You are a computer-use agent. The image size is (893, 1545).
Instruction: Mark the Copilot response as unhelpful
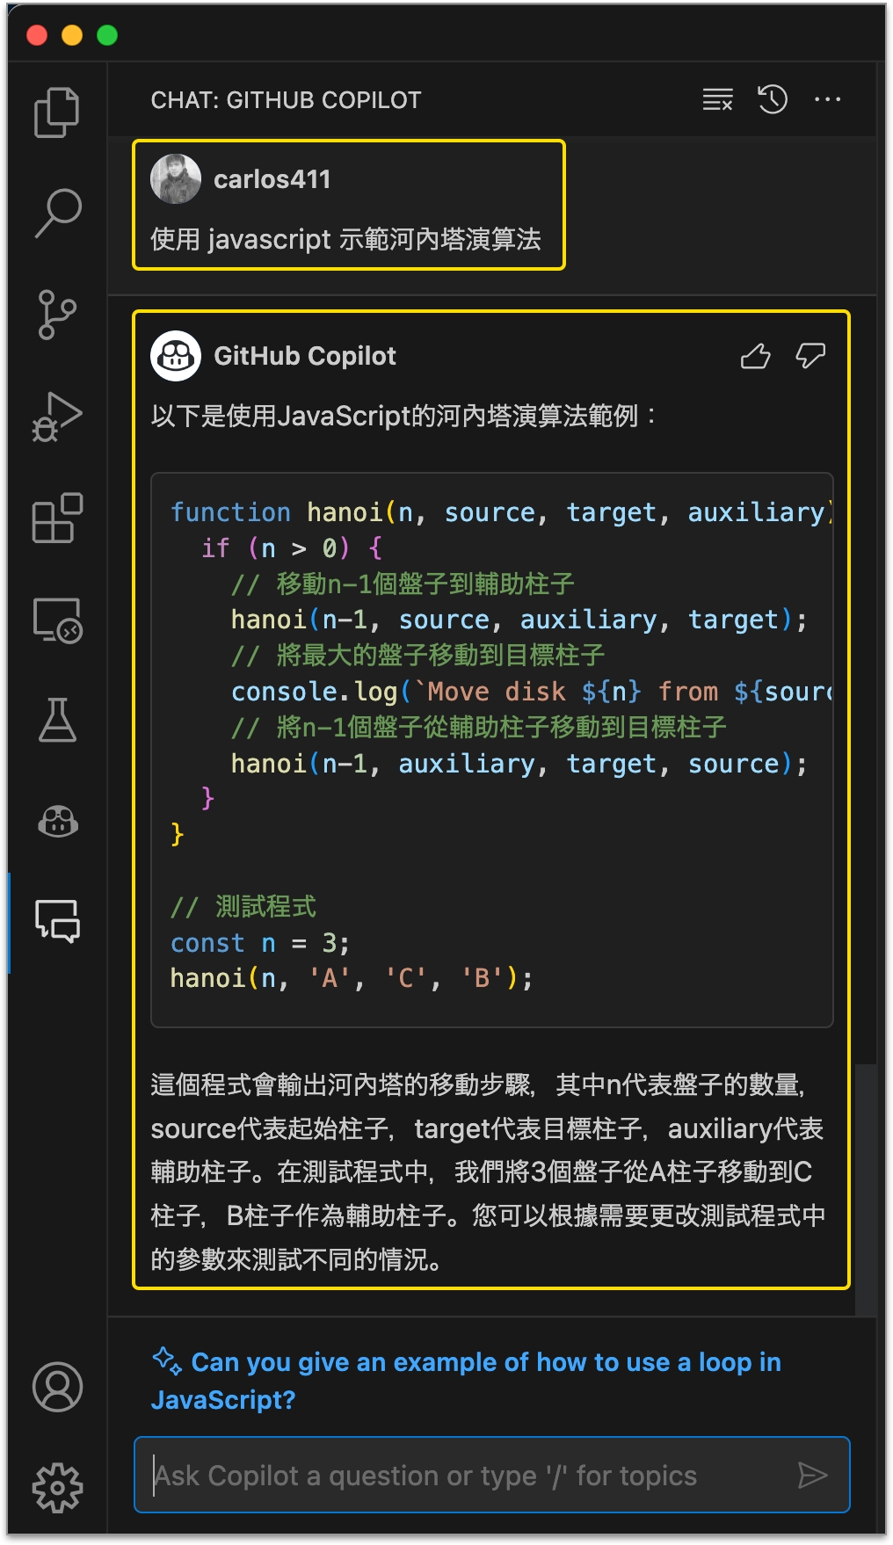[810, 356]
